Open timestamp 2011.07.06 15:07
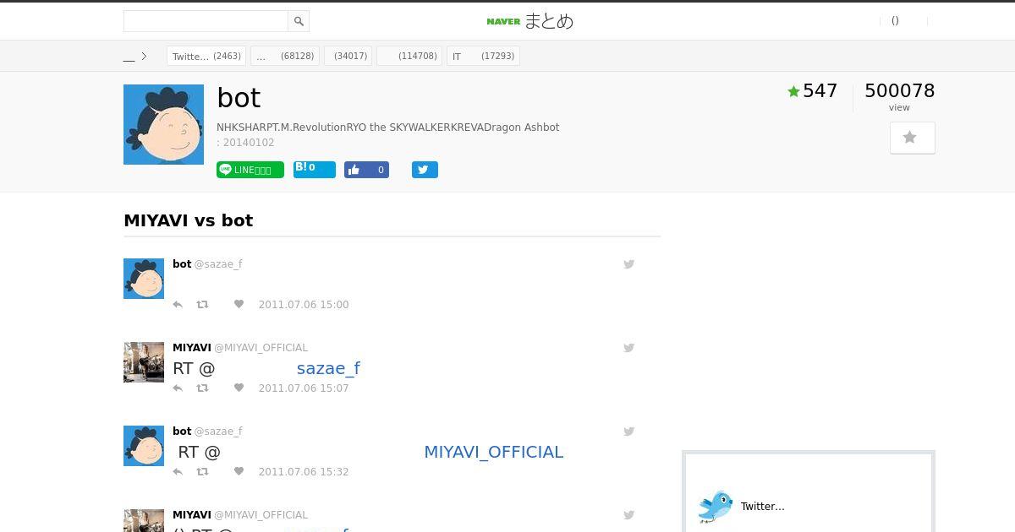 pos(304,388)
